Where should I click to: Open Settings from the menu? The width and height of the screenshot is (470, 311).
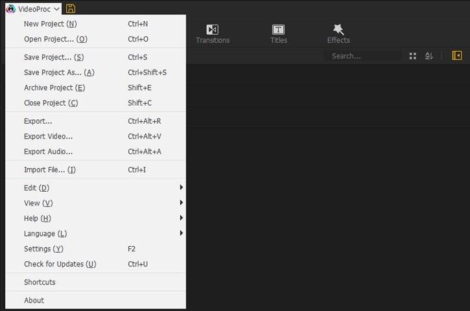95,249
